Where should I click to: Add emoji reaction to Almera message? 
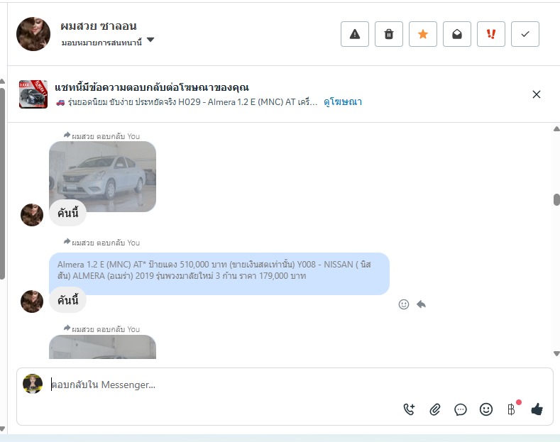point(404,304)
